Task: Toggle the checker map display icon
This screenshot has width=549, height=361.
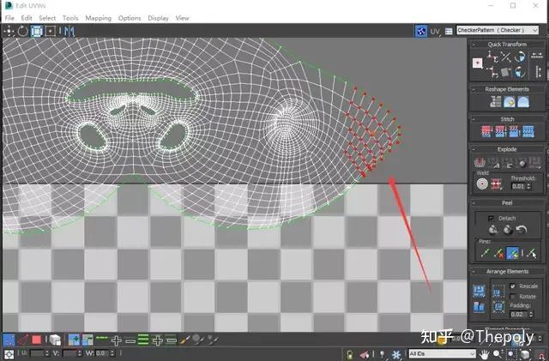Action: coord(421,31)
